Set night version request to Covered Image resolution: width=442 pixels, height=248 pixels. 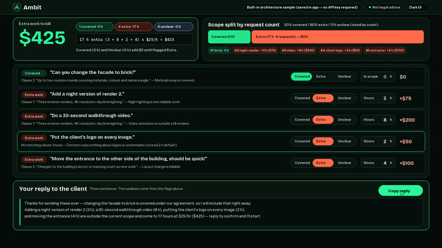302,98
